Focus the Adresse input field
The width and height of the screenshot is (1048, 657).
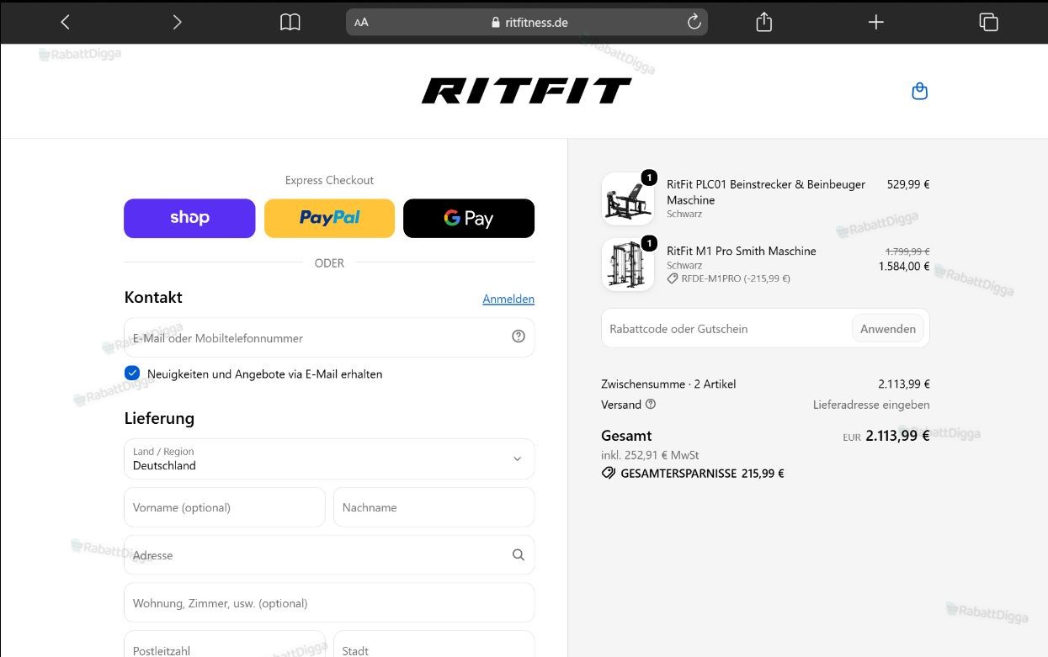[329, 555]
